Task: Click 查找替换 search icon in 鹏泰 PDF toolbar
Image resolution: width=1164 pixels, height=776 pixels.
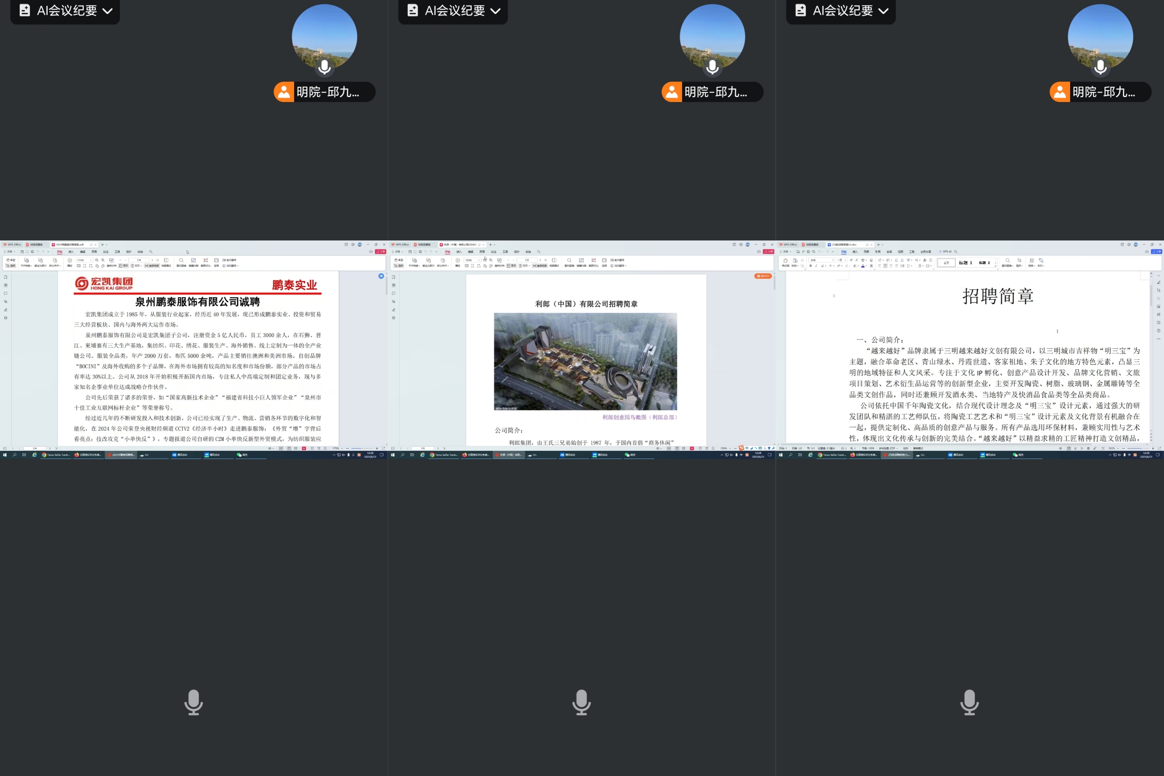Action: coord(181,260)
